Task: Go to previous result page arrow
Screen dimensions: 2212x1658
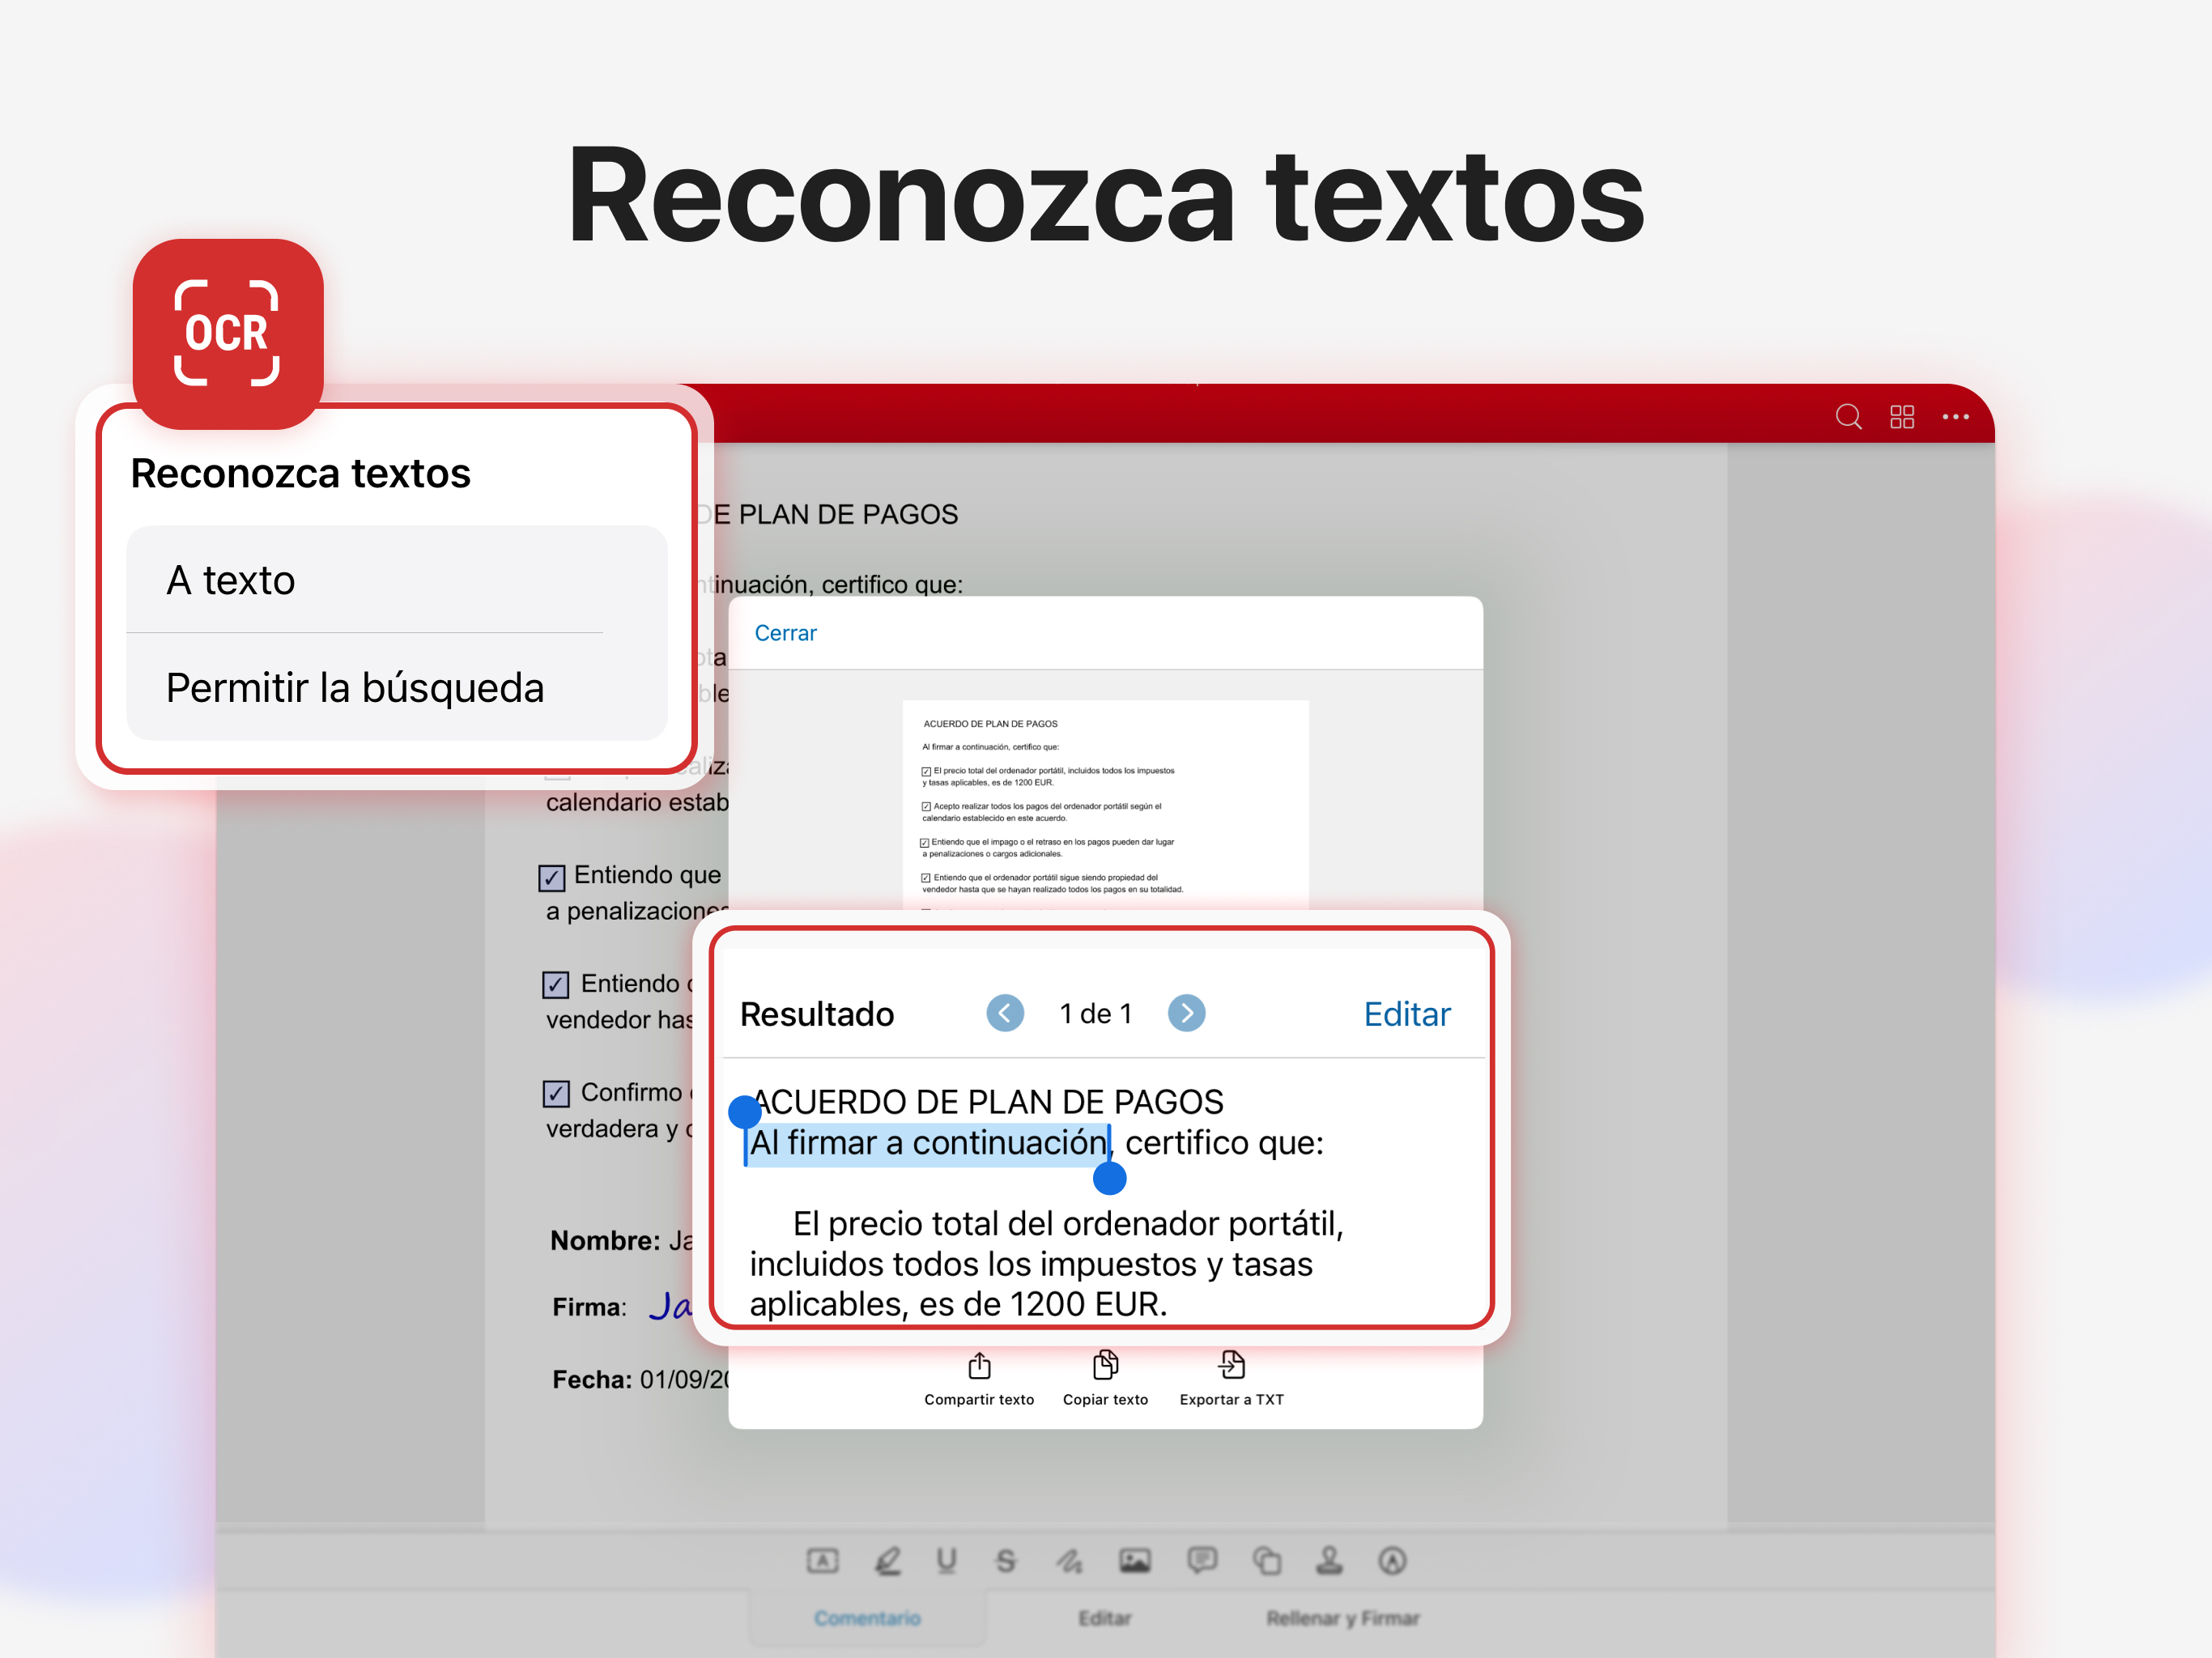Action: point(1005,1013)
